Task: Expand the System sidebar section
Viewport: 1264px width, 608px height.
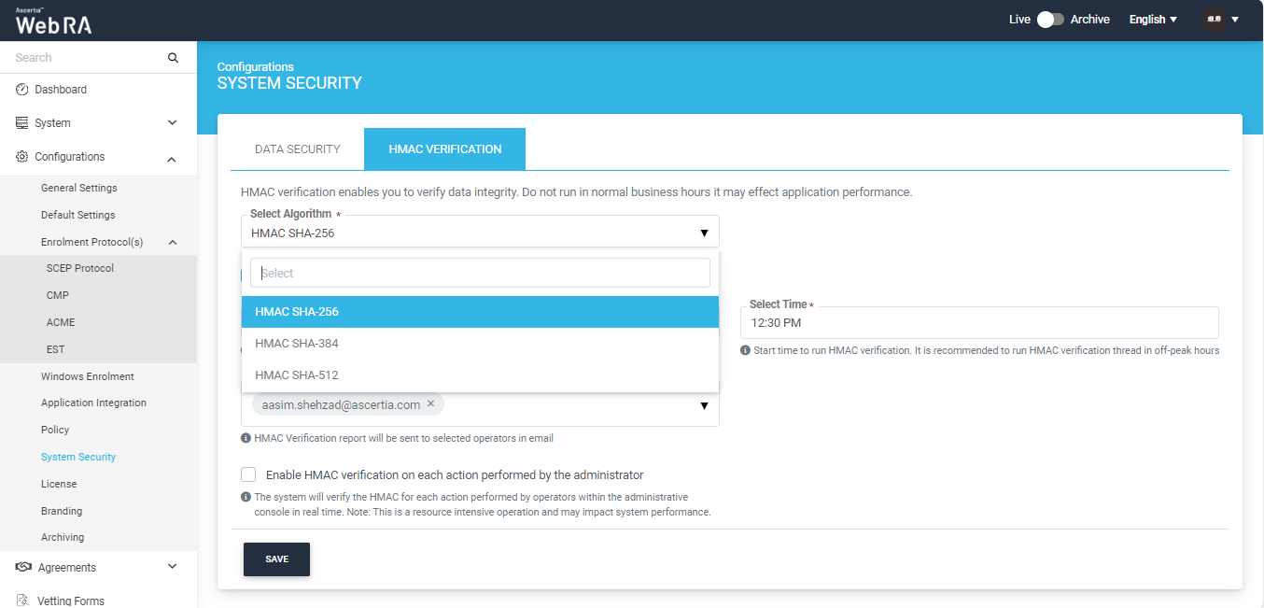Action: coord(172,123)
